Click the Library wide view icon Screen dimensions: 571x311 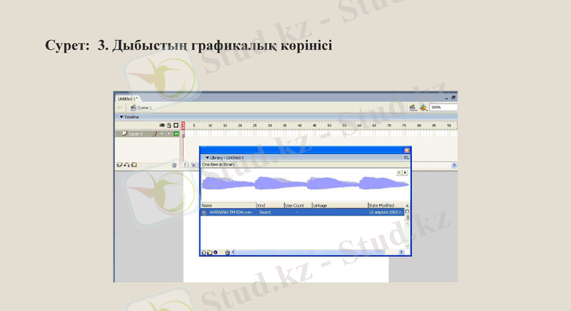tap(407, 211)
